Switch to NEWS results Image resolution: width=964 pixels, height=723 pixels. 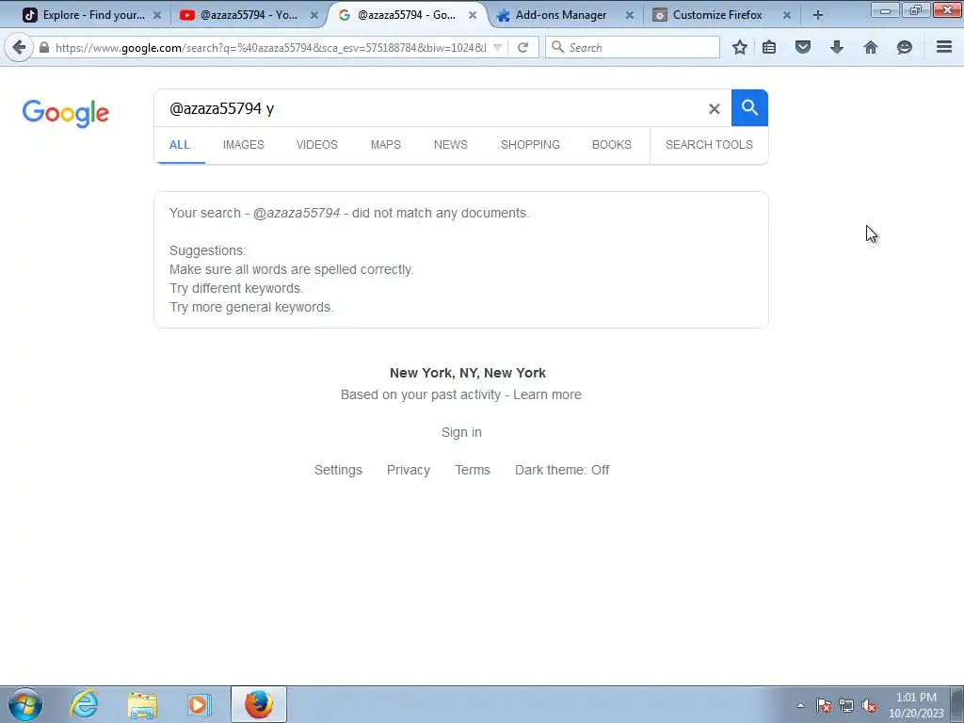(451, 144)
